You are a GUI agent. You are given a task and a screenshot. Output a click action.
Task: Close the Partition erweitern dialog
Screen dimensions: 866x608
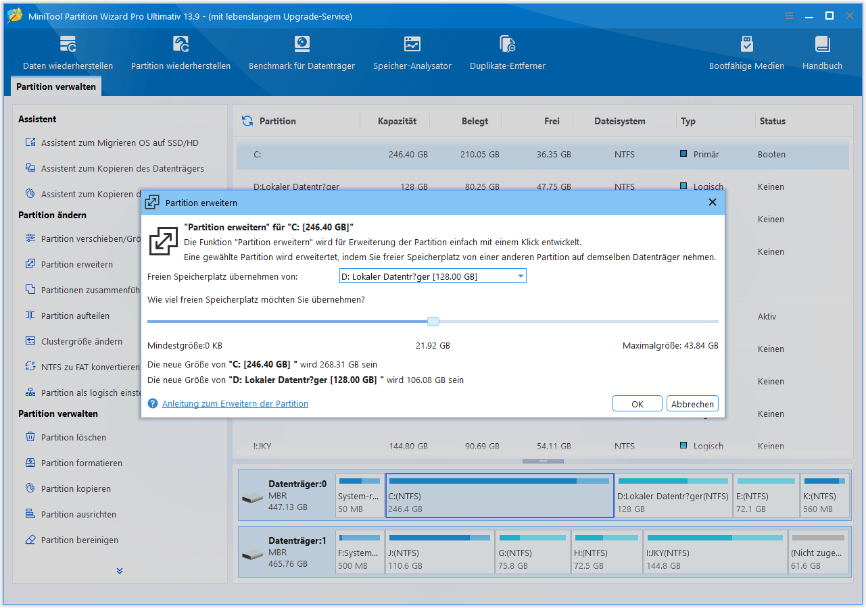[712, 202]
